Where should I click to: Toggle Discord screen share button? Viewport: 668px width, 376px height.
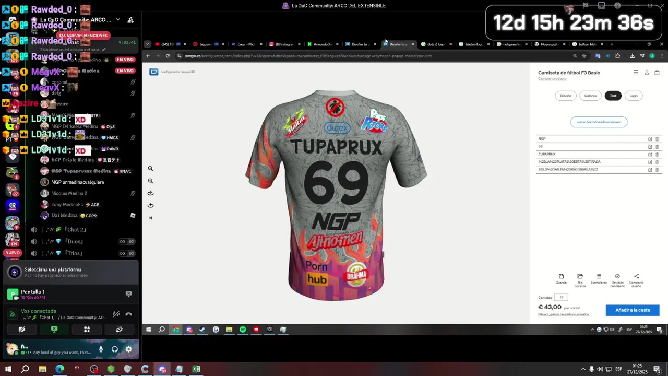(x=54, y=330)
